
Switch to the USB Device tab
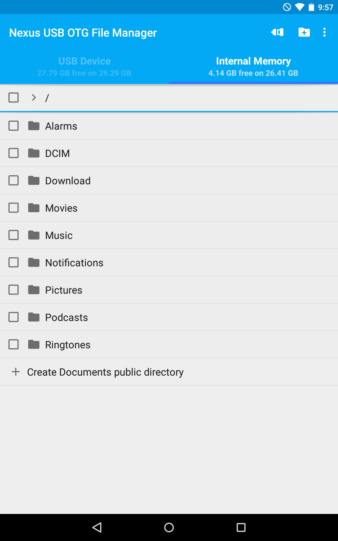pyautogui.click(x=84, y=67)
